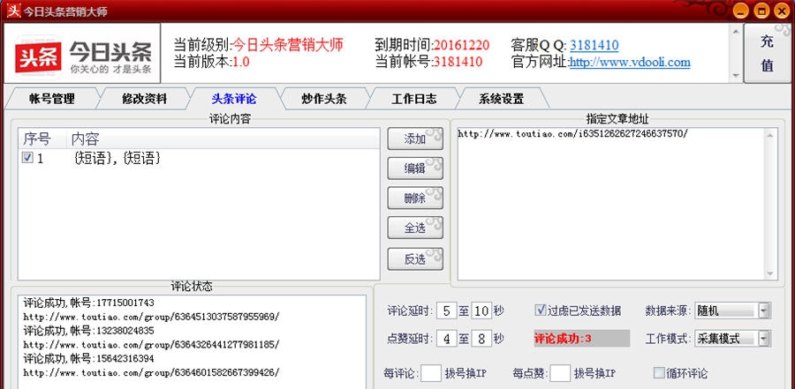The height and width of the screenshot is (389, 795).
Task: Click the 评论成功:3 status indicator
Action: point(581,339)
